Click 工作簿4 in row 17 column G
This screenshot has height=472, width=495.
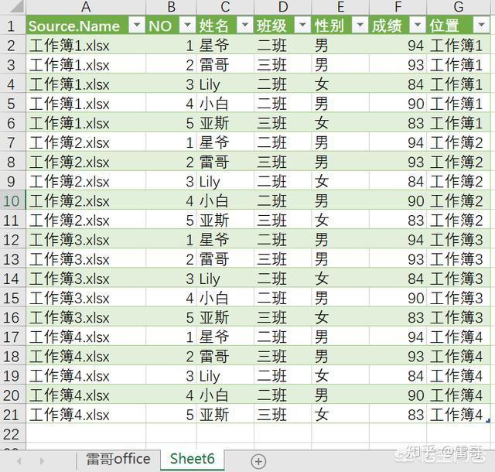click(x=456, y=337)
